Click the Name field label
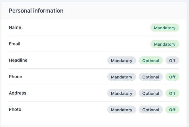 [15, 27]
